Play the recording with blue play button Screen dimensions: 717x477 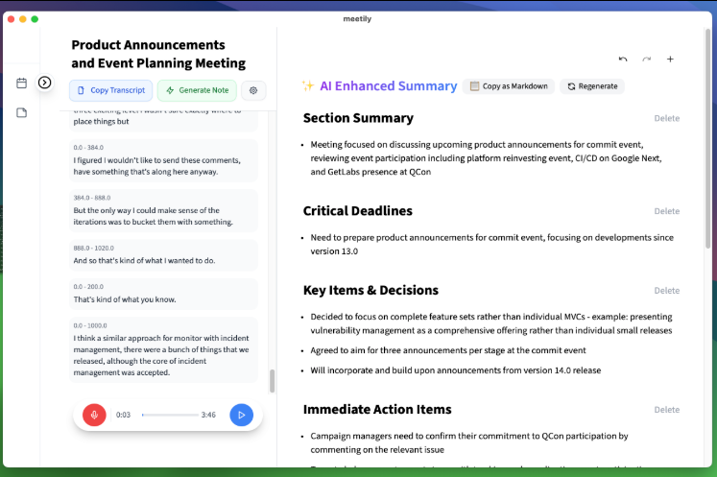click(x=242, y=415)
